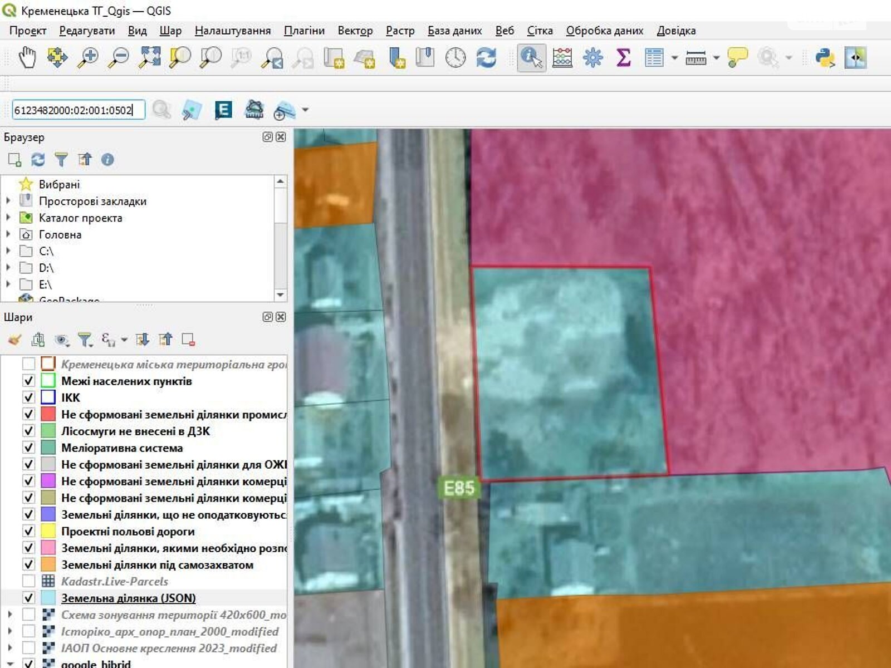
Task: Open the Processing Toolbox gear icon
Action: click(x=593, y=57)
